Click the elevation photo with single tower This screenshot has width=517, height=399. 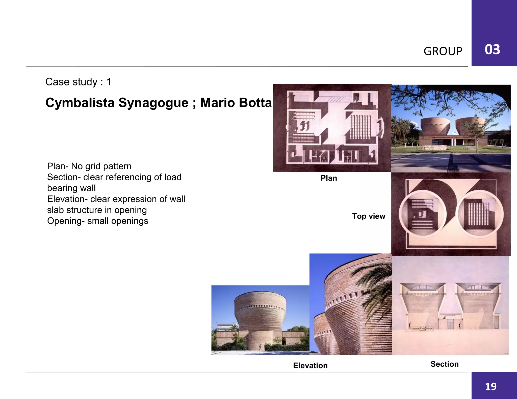260,320
